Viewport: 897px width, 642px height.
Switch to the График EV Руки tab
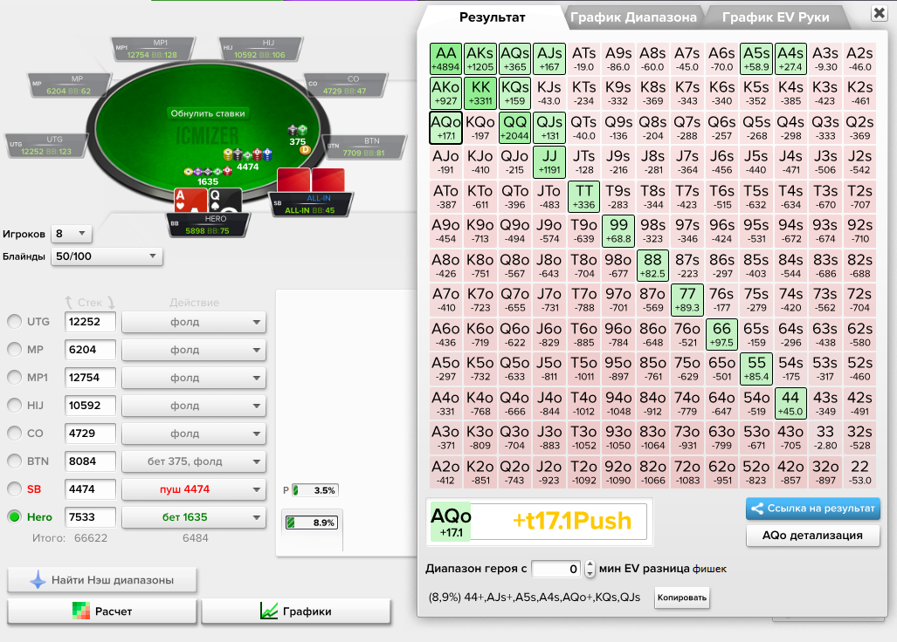[776, 17]
